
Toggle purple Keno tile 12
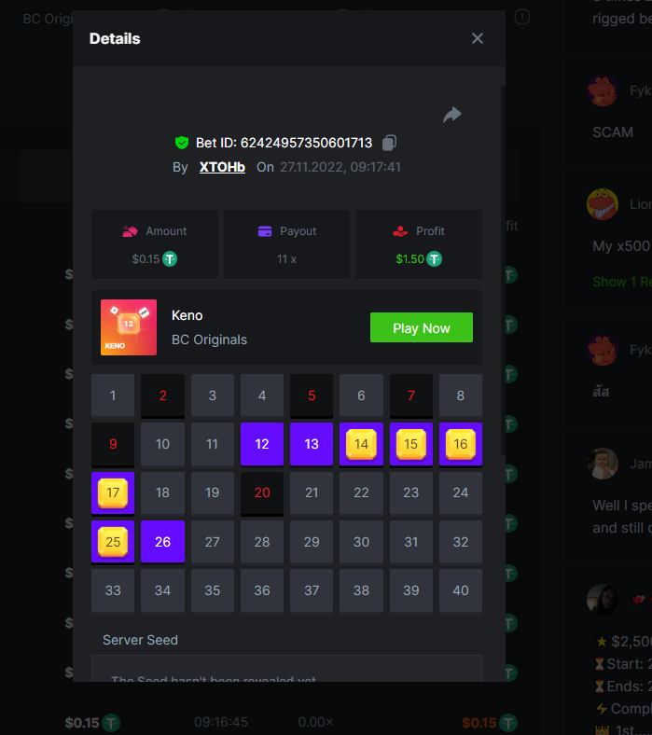point(261,444)
